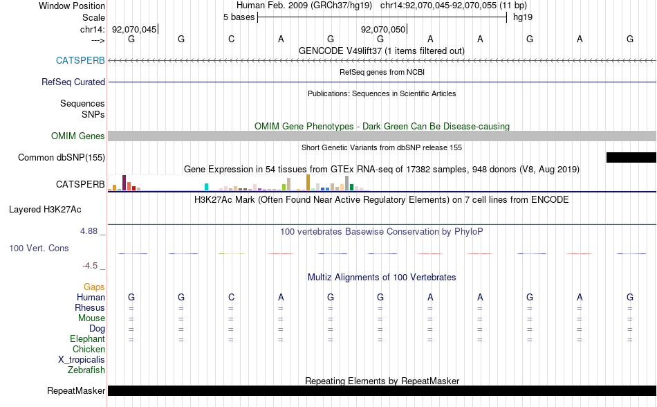
Task: Click the C base in the Human alignment row
Action: 231,297
